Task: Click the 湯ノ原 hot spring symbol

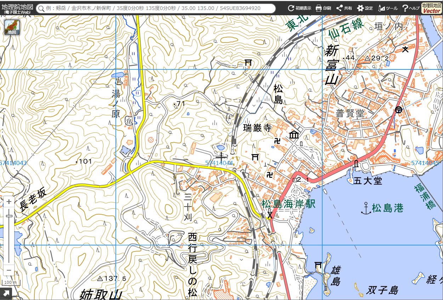Action: pos(119,82)
